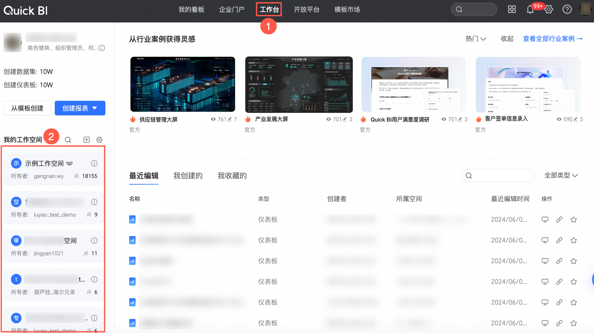
Task: Click link icon on first dashboard row
Action: click(x=559, y=219)
